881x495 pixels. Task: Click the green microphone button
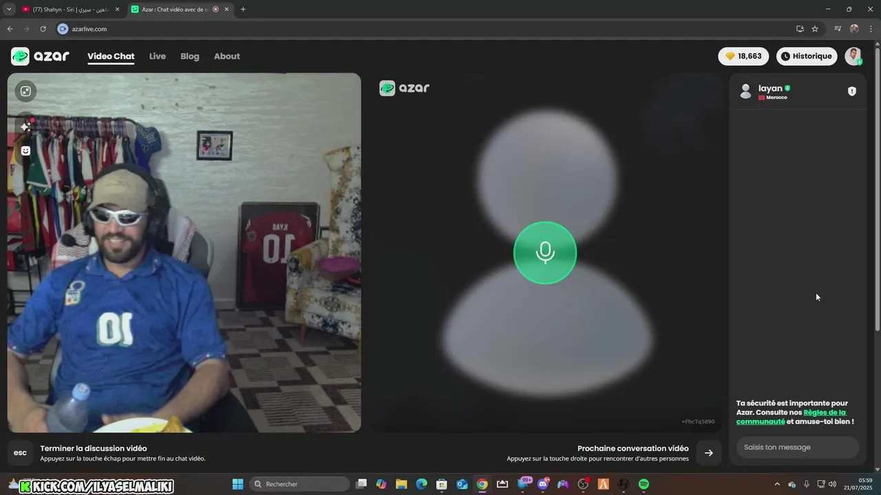545,252
